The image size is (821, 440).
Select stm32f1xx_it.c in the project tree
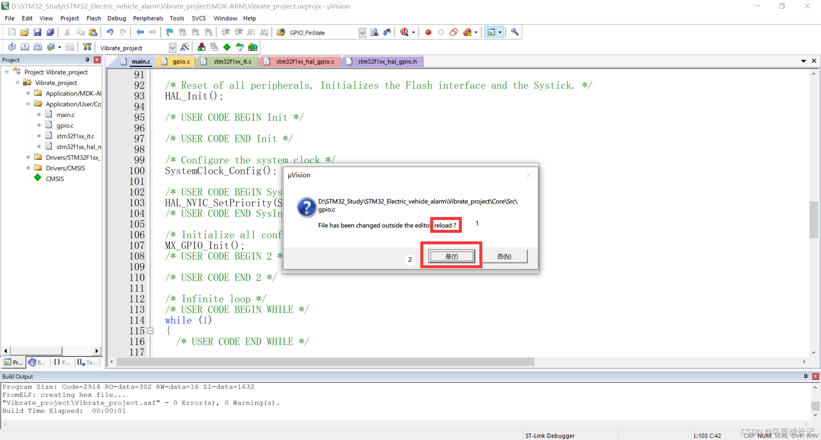(x=75, y=136)
